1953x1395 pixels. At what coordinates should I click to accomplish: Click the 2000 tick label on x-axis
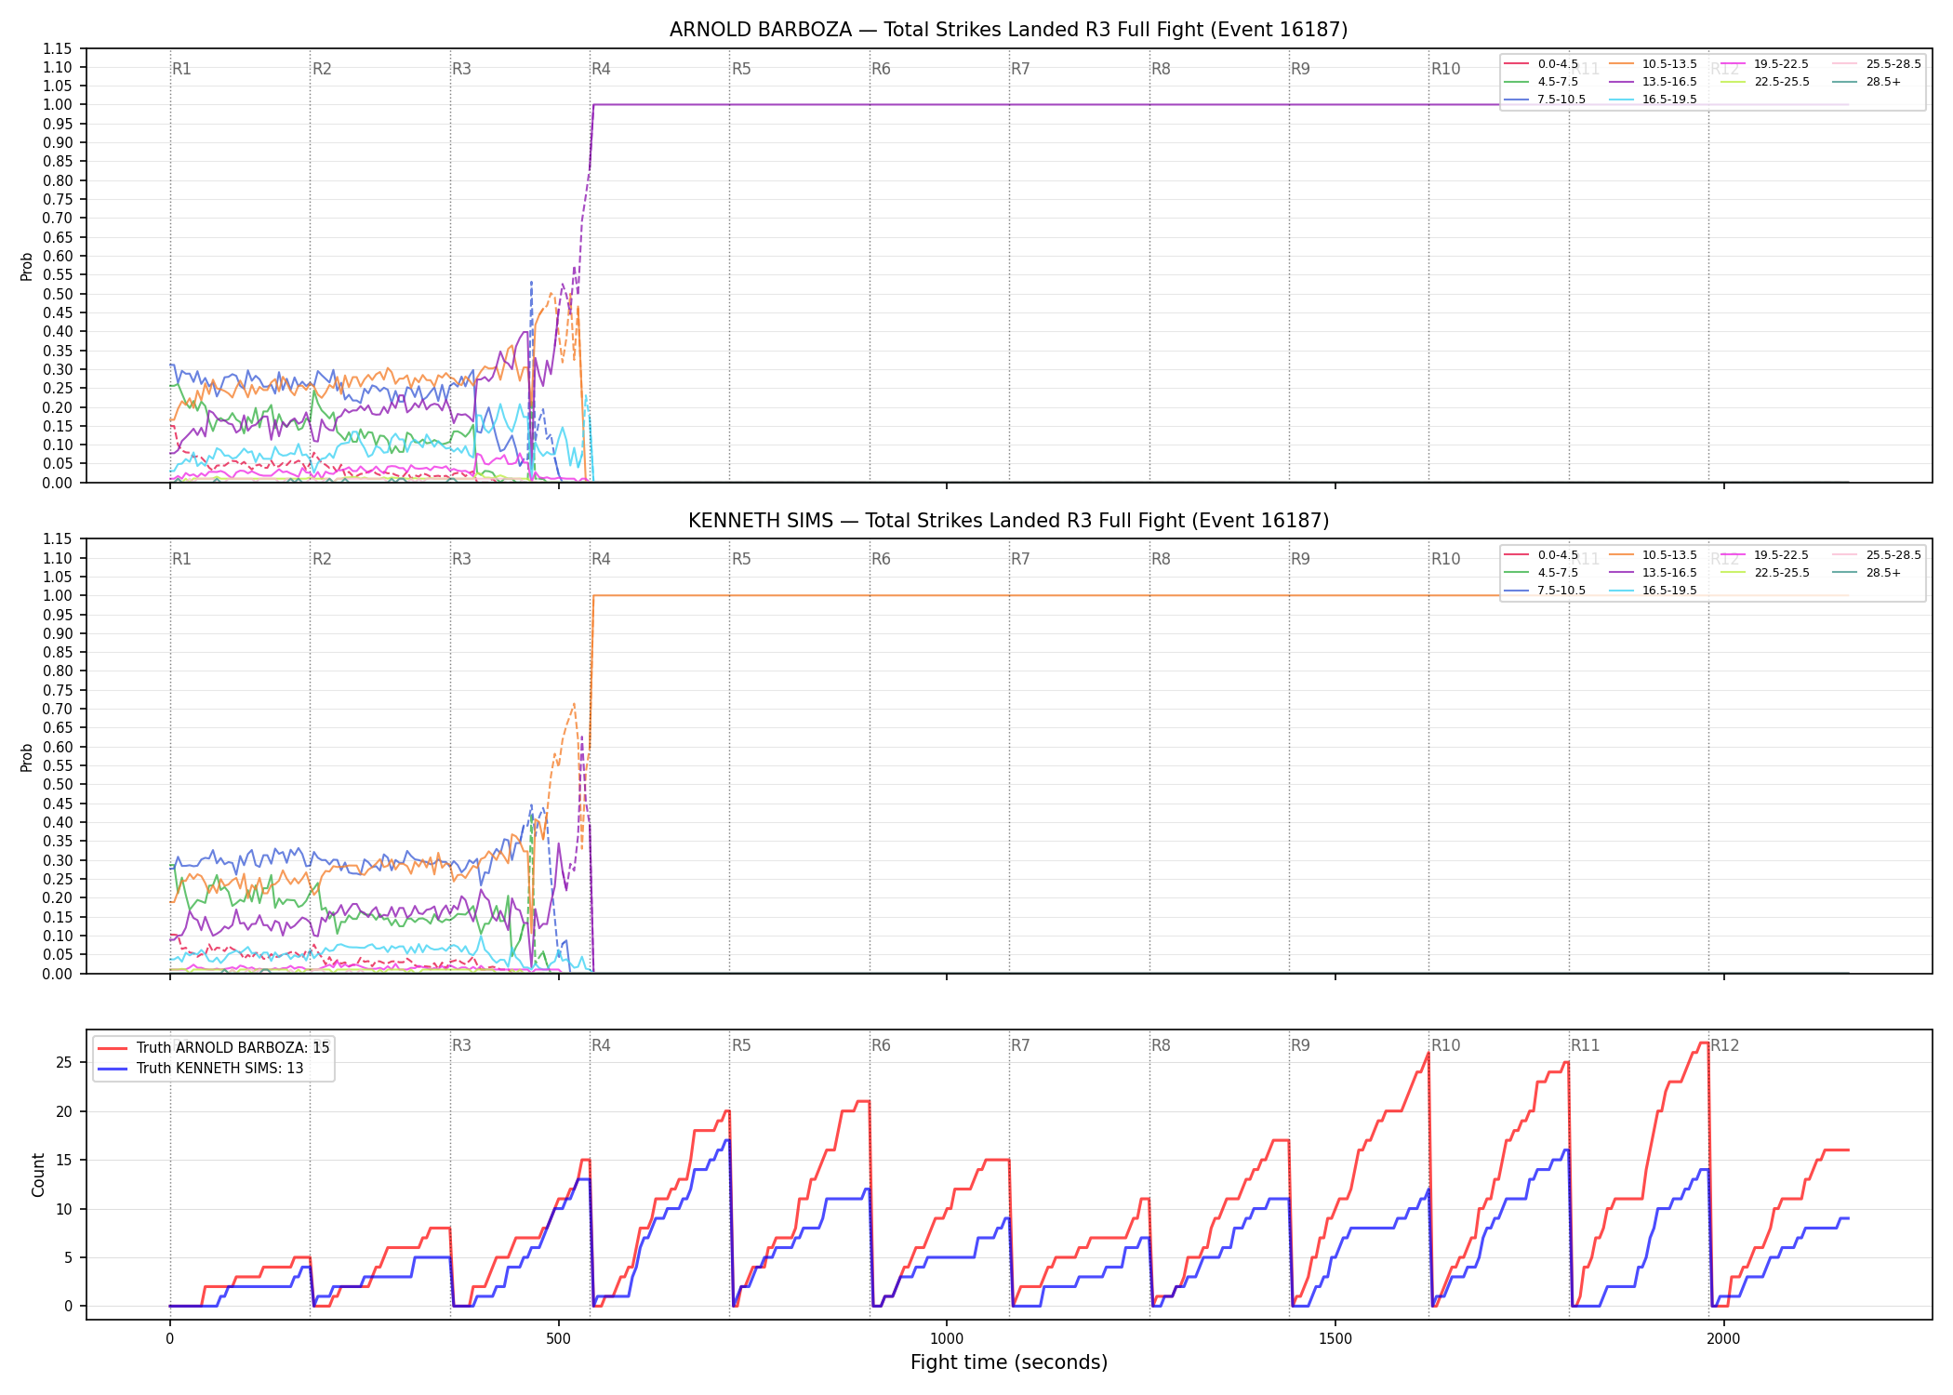click(x=1723, y=1339)
